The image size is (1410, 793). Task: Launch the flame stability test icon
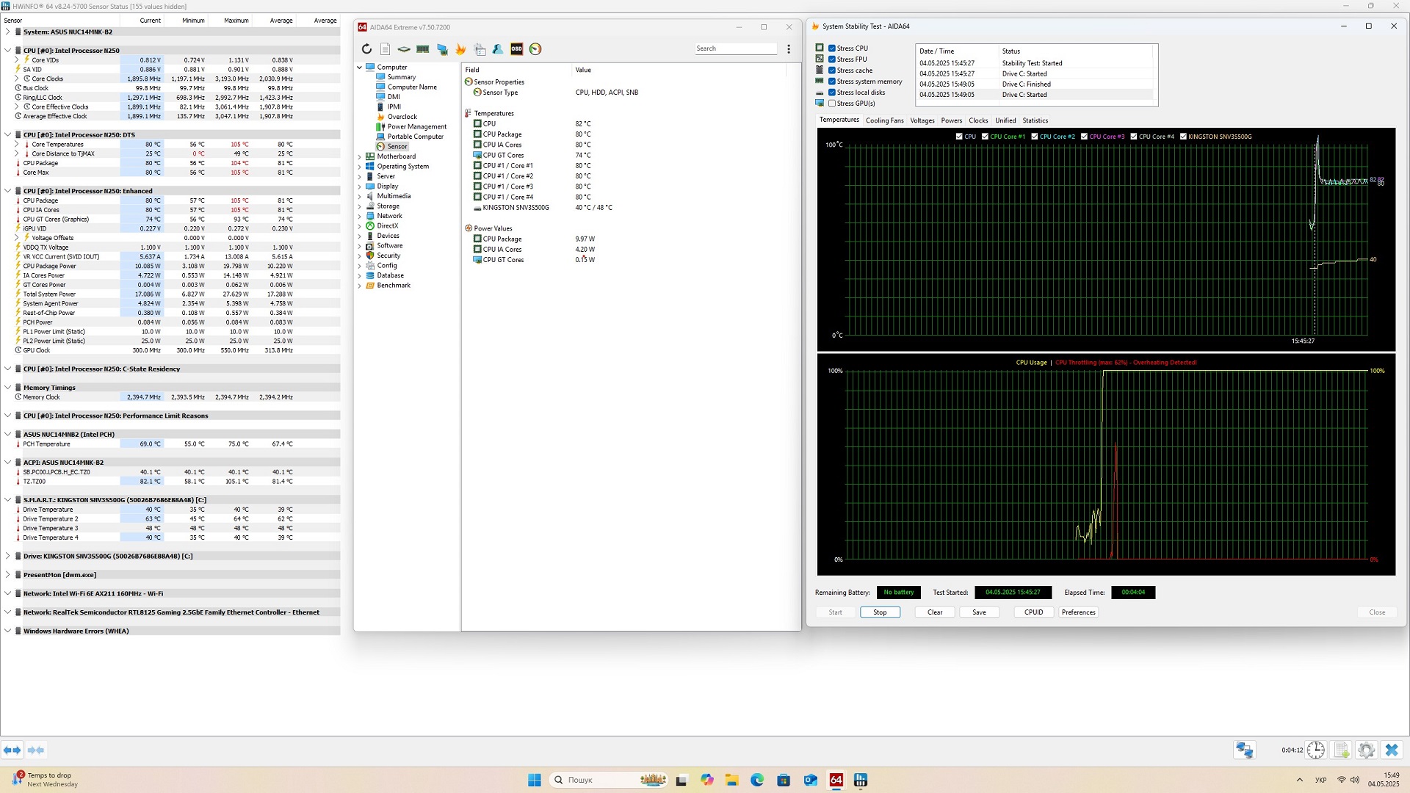coord(460,49)
